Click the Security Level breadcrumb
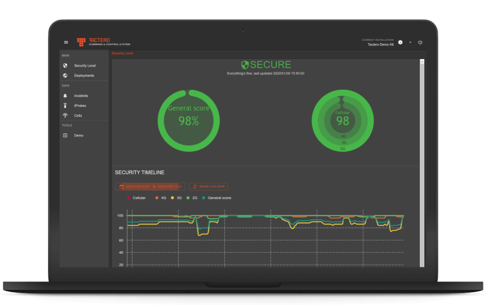485x306 pixels. click(122, 53)
